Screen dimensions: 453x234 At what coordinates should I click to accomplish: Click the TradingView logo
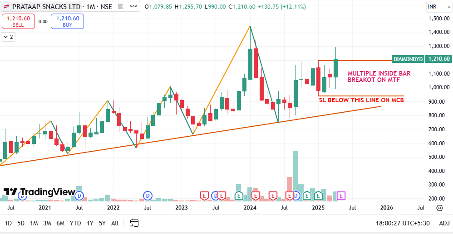point(39,192)
